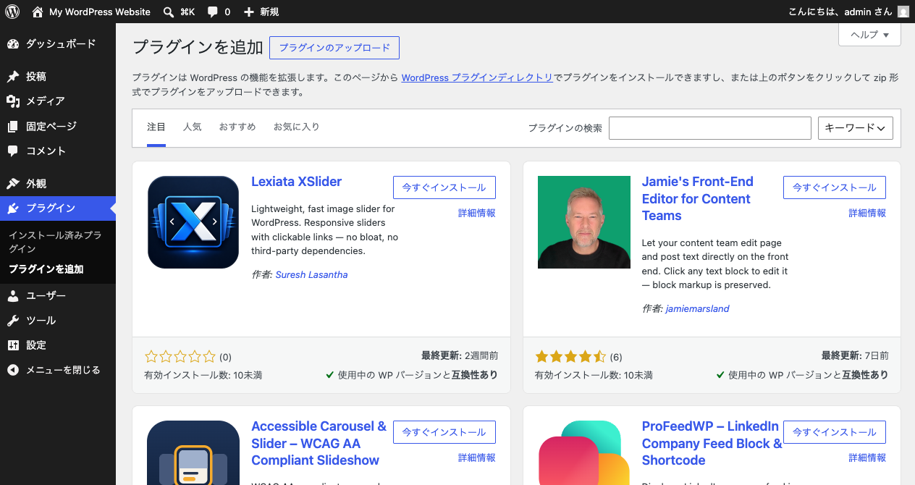Click Lexiata XSlider empty star rating
This screenshot has width=915, height=485.
[180, 356]
